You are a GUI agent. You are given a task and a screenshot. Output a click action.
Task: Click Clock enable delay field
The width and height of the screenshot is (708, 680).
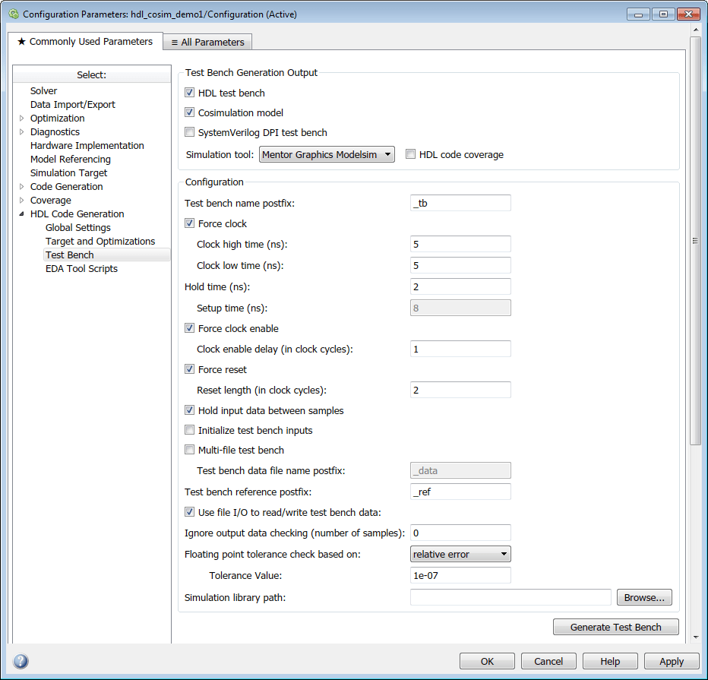tap(460, 349)
